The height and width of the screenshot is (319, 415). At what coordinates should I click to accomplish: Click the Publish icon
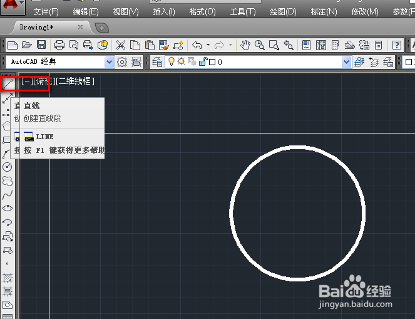[88, 45]
